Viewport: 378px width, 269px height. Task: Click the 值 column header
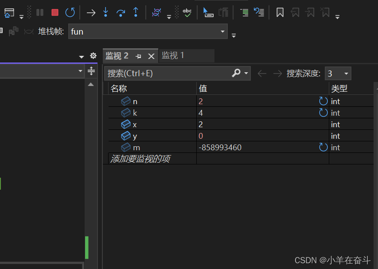pyautogui.click(x=263, y=89)
